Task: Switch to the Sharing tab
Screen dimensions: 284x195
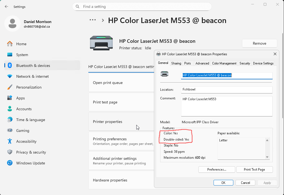Action: pos(176,63)
